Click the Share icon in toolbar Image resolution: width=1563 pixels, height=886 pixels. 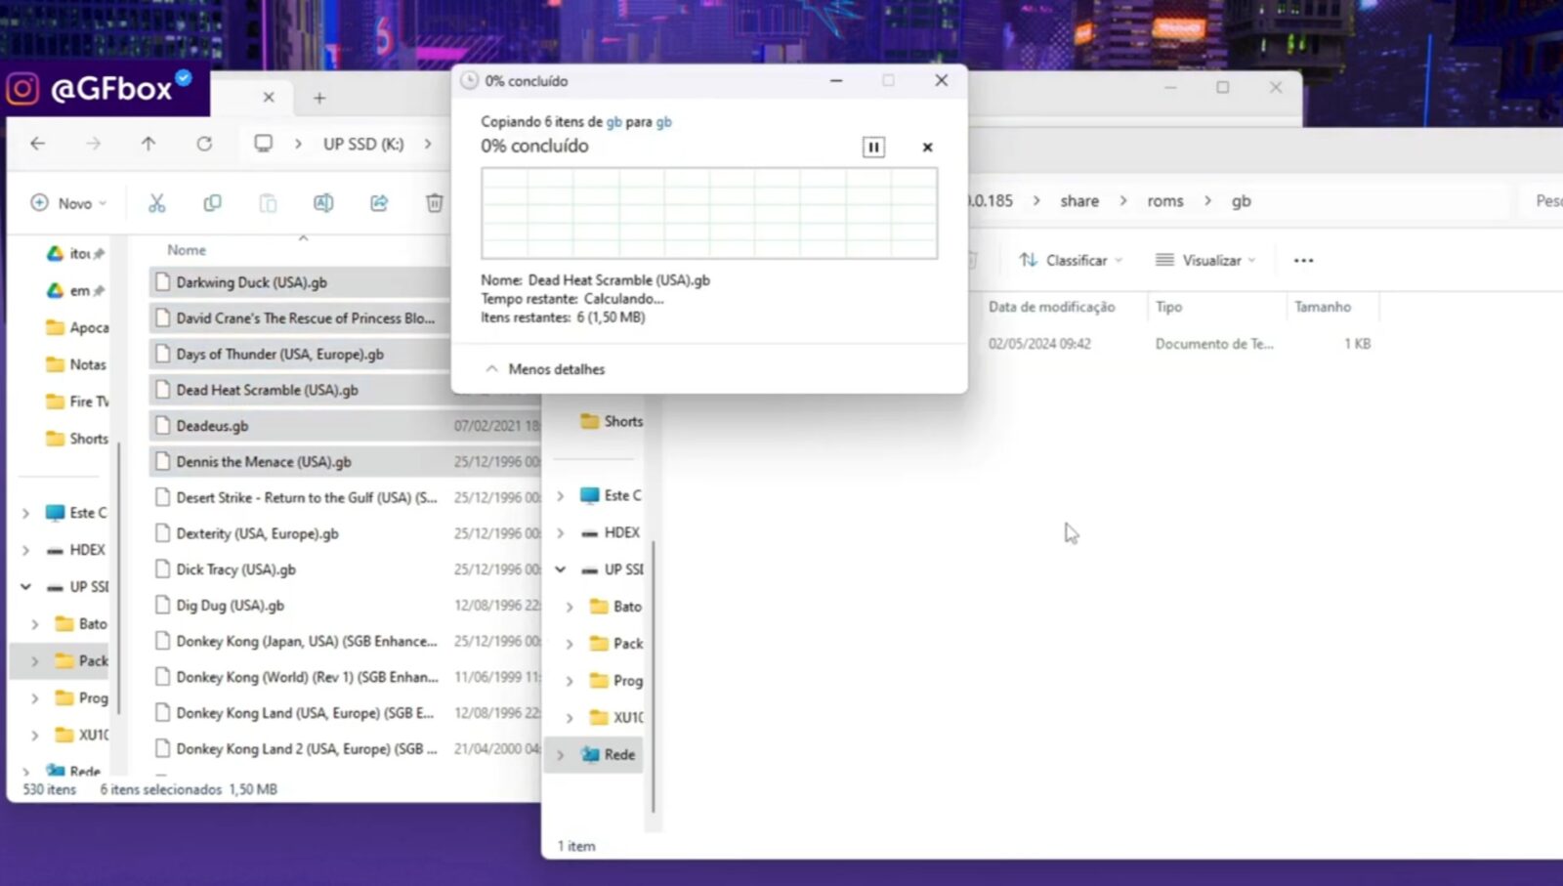(379, 203)
